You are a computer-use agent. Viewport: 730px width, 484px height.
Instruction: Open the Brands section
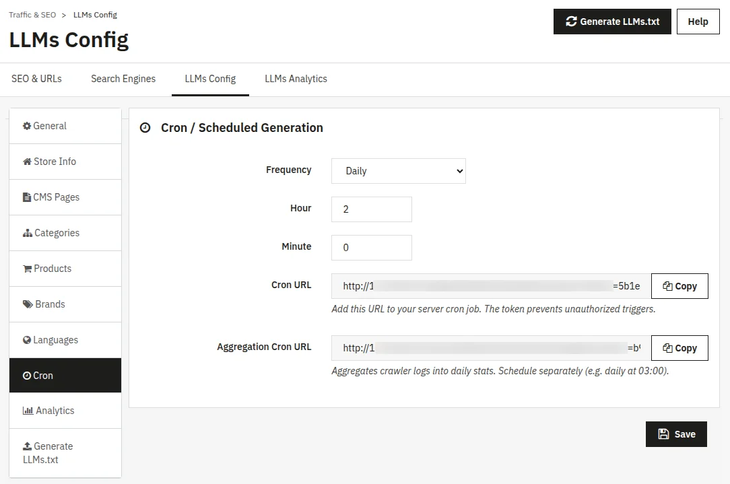click(65, 304)
